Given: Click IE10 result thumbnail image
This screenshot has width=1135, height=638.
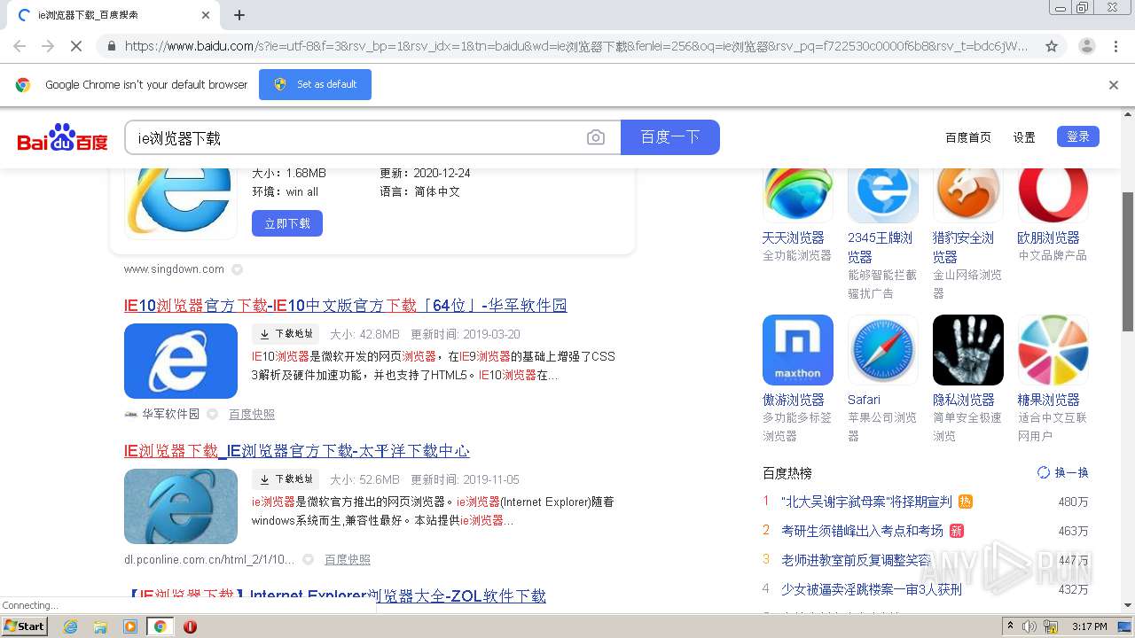Looking at the screenshot, I should point(181,361).
